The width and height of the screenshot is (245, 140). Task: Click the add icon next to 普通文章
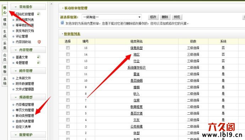(x=39, y=57)
